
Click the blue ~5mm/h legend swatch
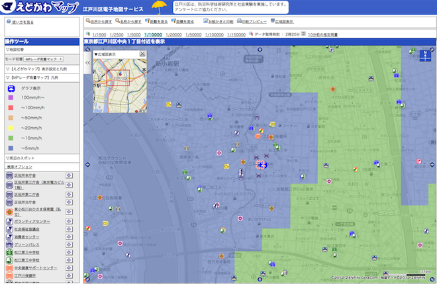coord(11,148)
